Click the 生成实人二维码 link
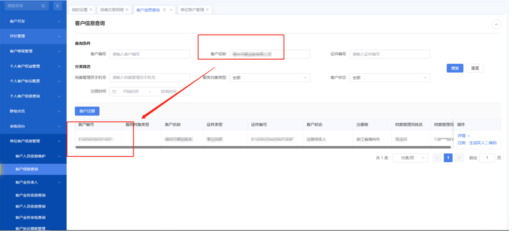The image size is (515, 233). pos(483,143)
